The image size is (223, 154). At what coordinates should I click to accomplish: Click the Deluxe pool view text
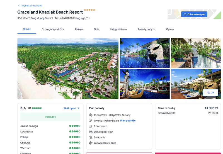(103, 132)
